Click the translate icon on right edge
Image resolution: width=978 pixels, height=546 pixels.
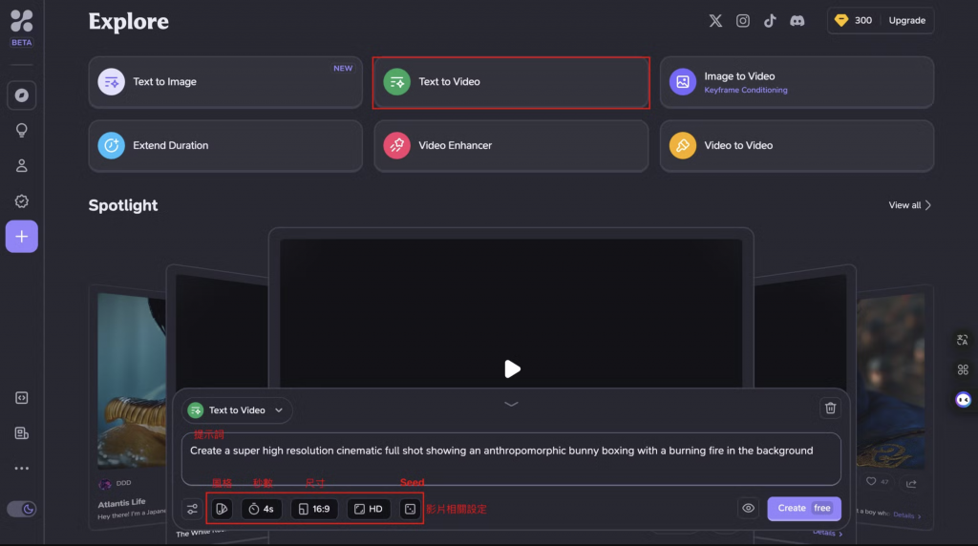point(963,340)
